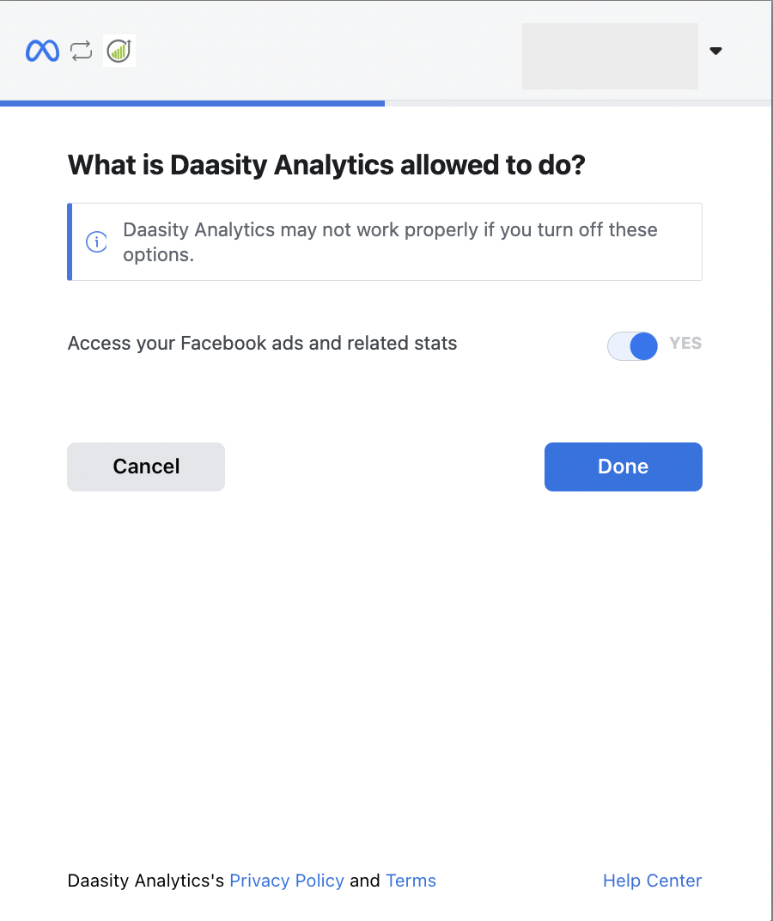Toggle off Facebook ads access switch
773x921 pixels.
tap(633, 345)
